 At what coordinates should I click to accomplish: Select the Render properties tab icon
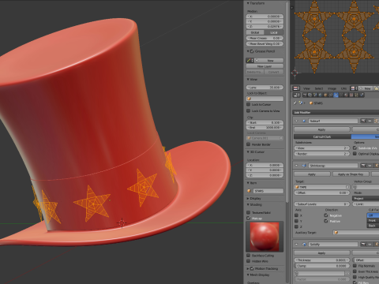tap(305, 95)
